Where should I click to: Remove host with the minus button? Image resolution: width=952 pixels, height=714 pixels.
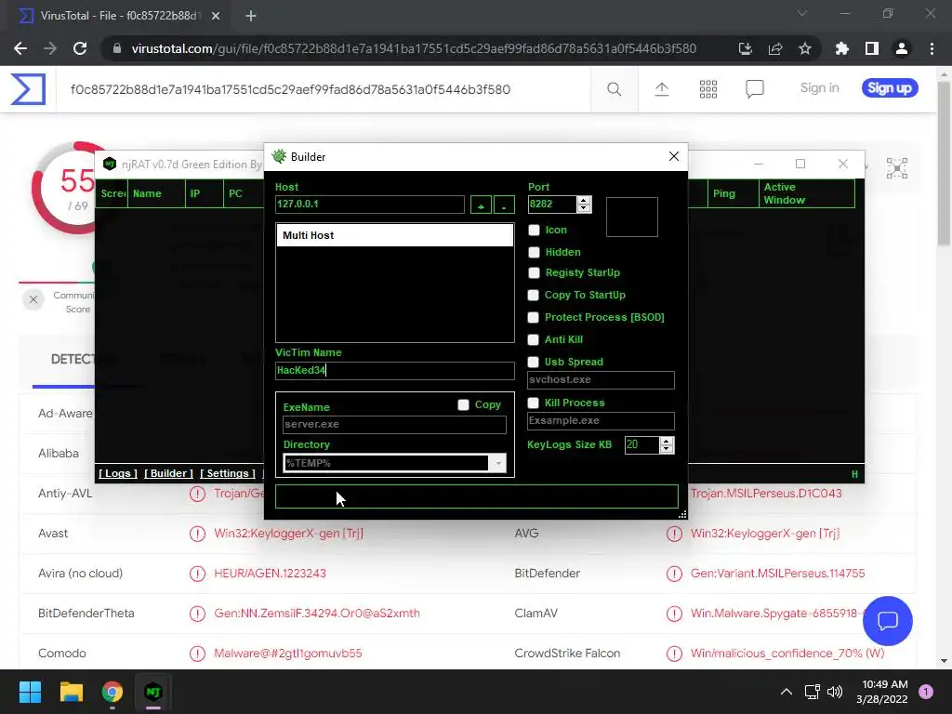(504, 205)
